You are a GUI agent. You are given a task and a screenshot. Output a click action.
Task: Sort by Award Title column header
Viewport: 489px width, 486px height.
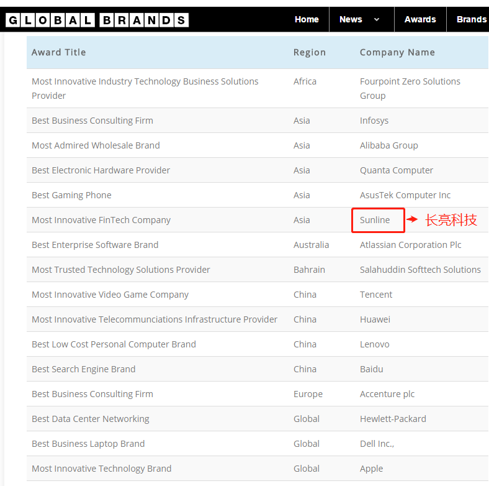tap(58, 52)
